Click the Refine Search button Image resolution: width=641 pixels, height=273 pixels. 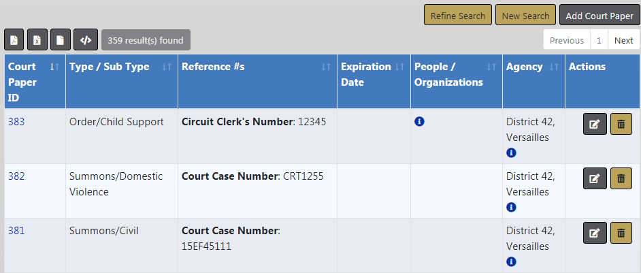[x=457, y=16]
